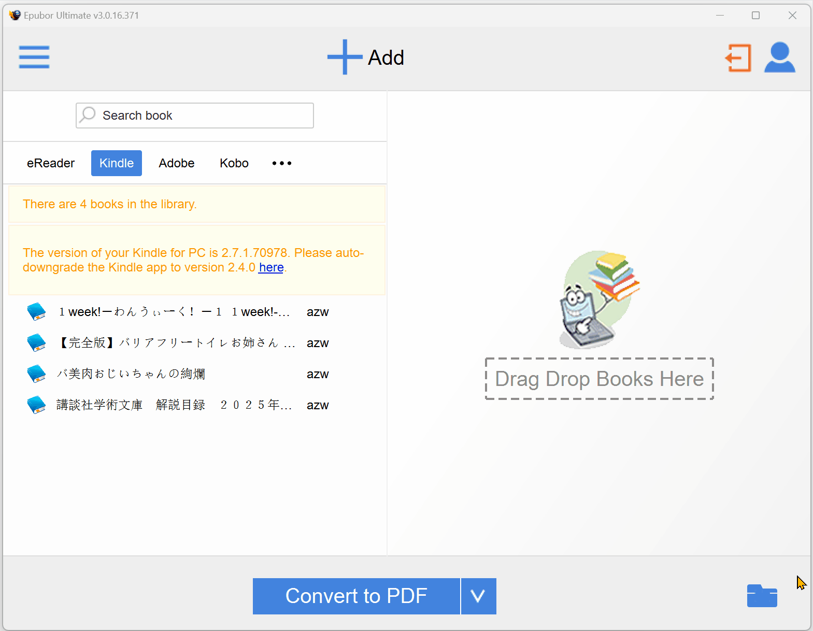Select the Kindle tab
The image size is (813, 631).
click(x=117, y=163)
